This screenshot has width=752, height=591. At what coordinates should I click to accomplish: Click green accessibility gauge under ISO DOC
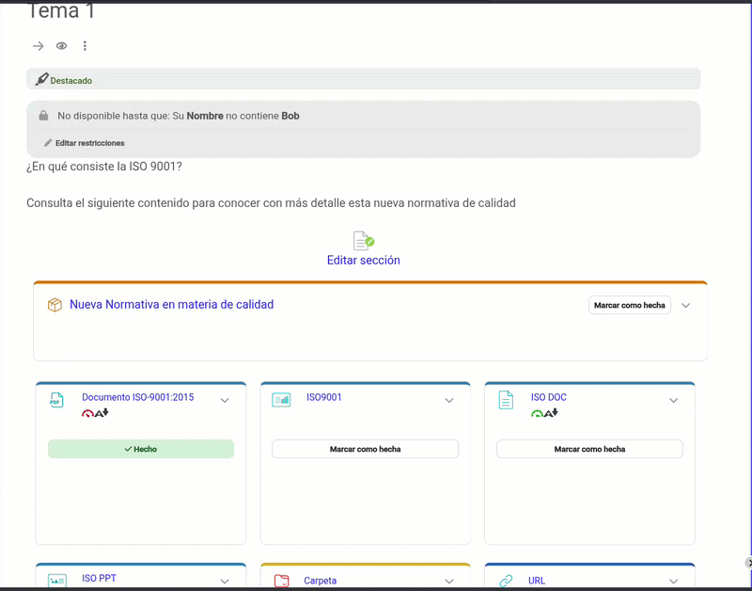[x=537, y=413]
